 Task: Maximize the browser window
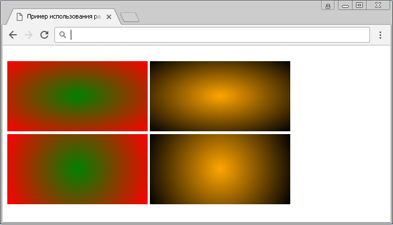tap(359, 6)
